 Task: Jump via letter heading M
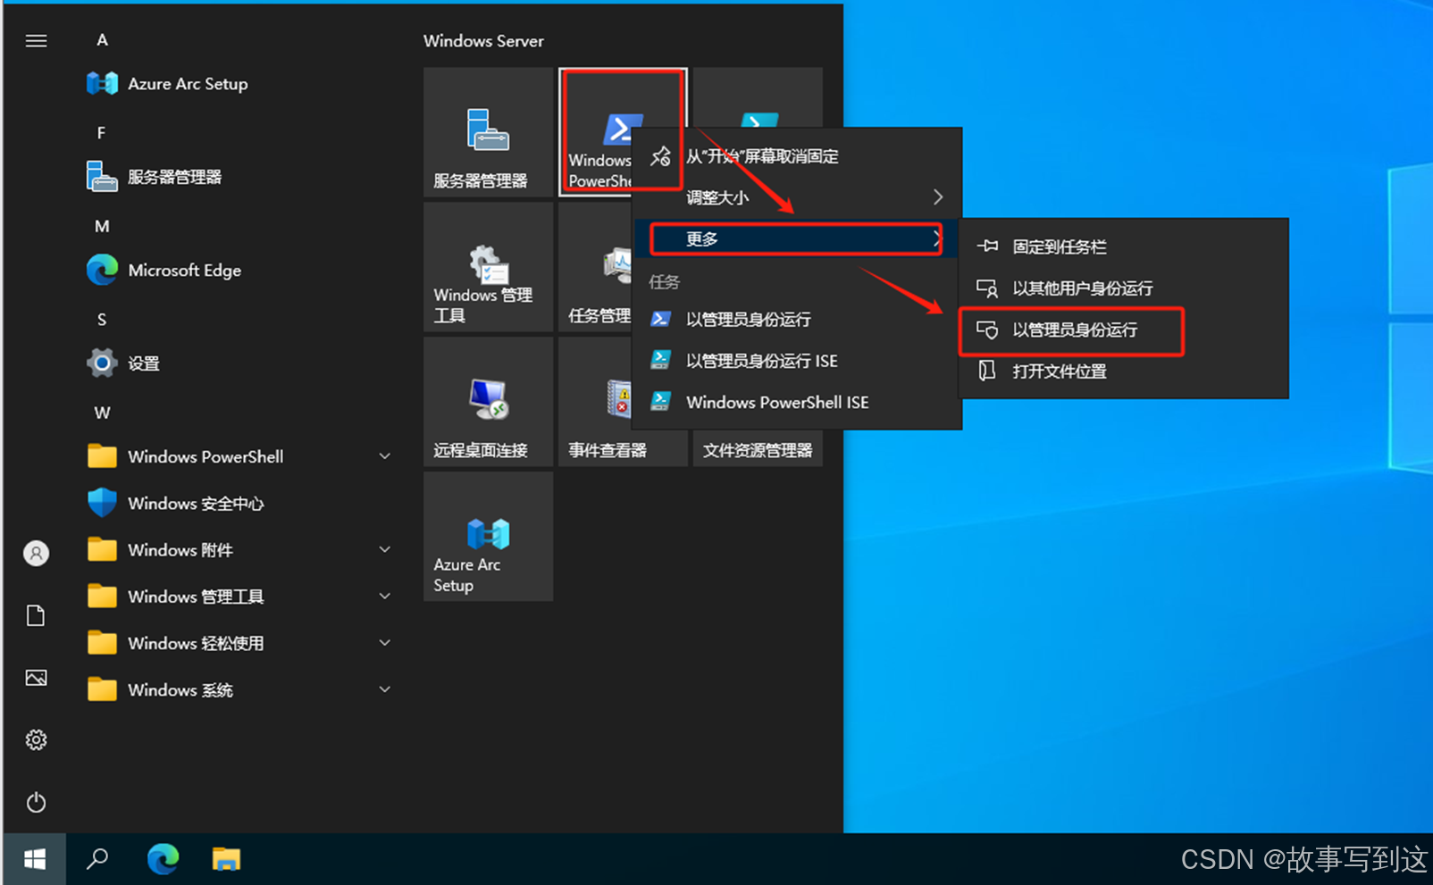(102, 227)
